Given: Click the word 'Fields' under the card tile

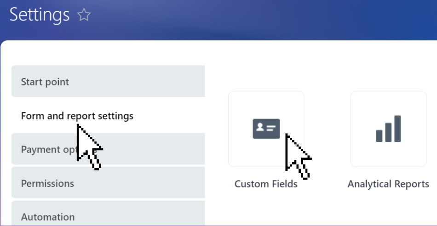Looking at the screenshot, I should tap(284, 184).
